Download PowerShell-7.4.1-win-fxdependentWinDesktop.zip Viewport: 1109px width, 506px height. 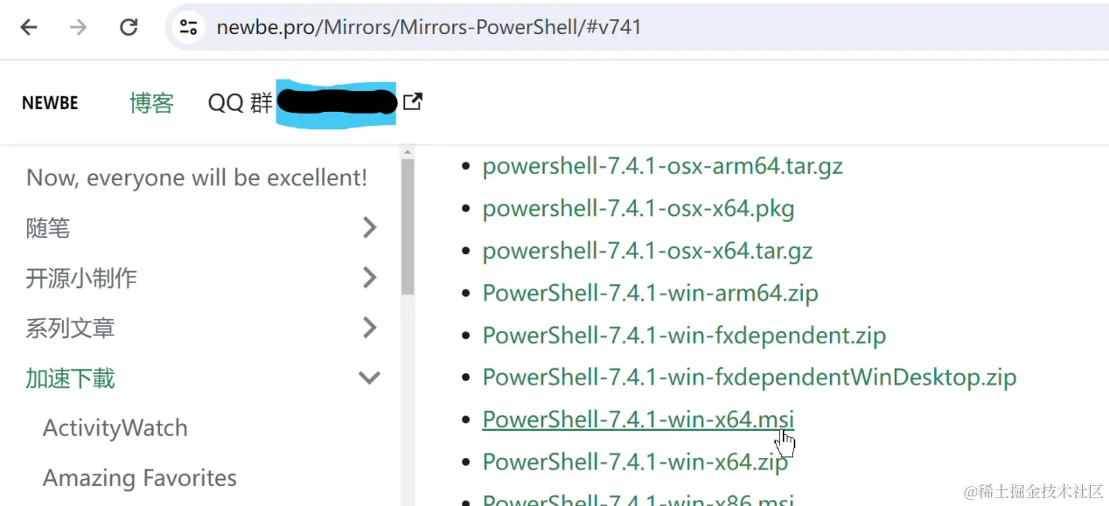750,378
